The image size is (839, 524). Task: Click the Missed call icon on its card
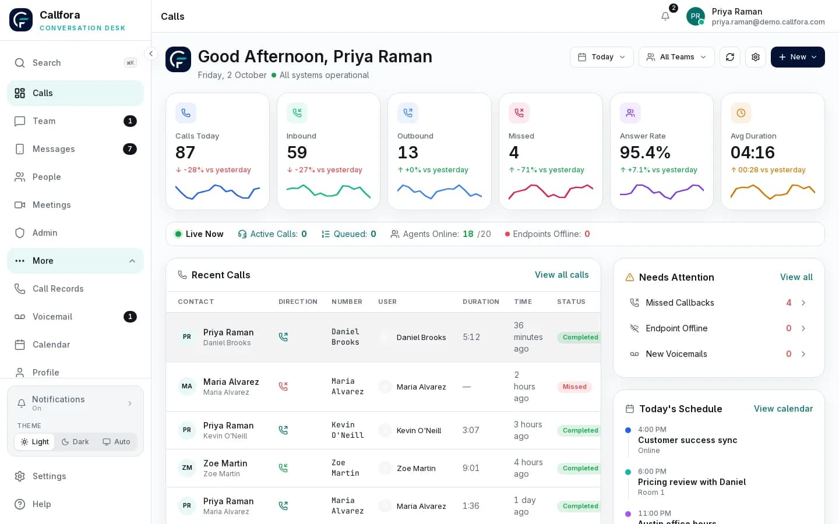(519, 113)
